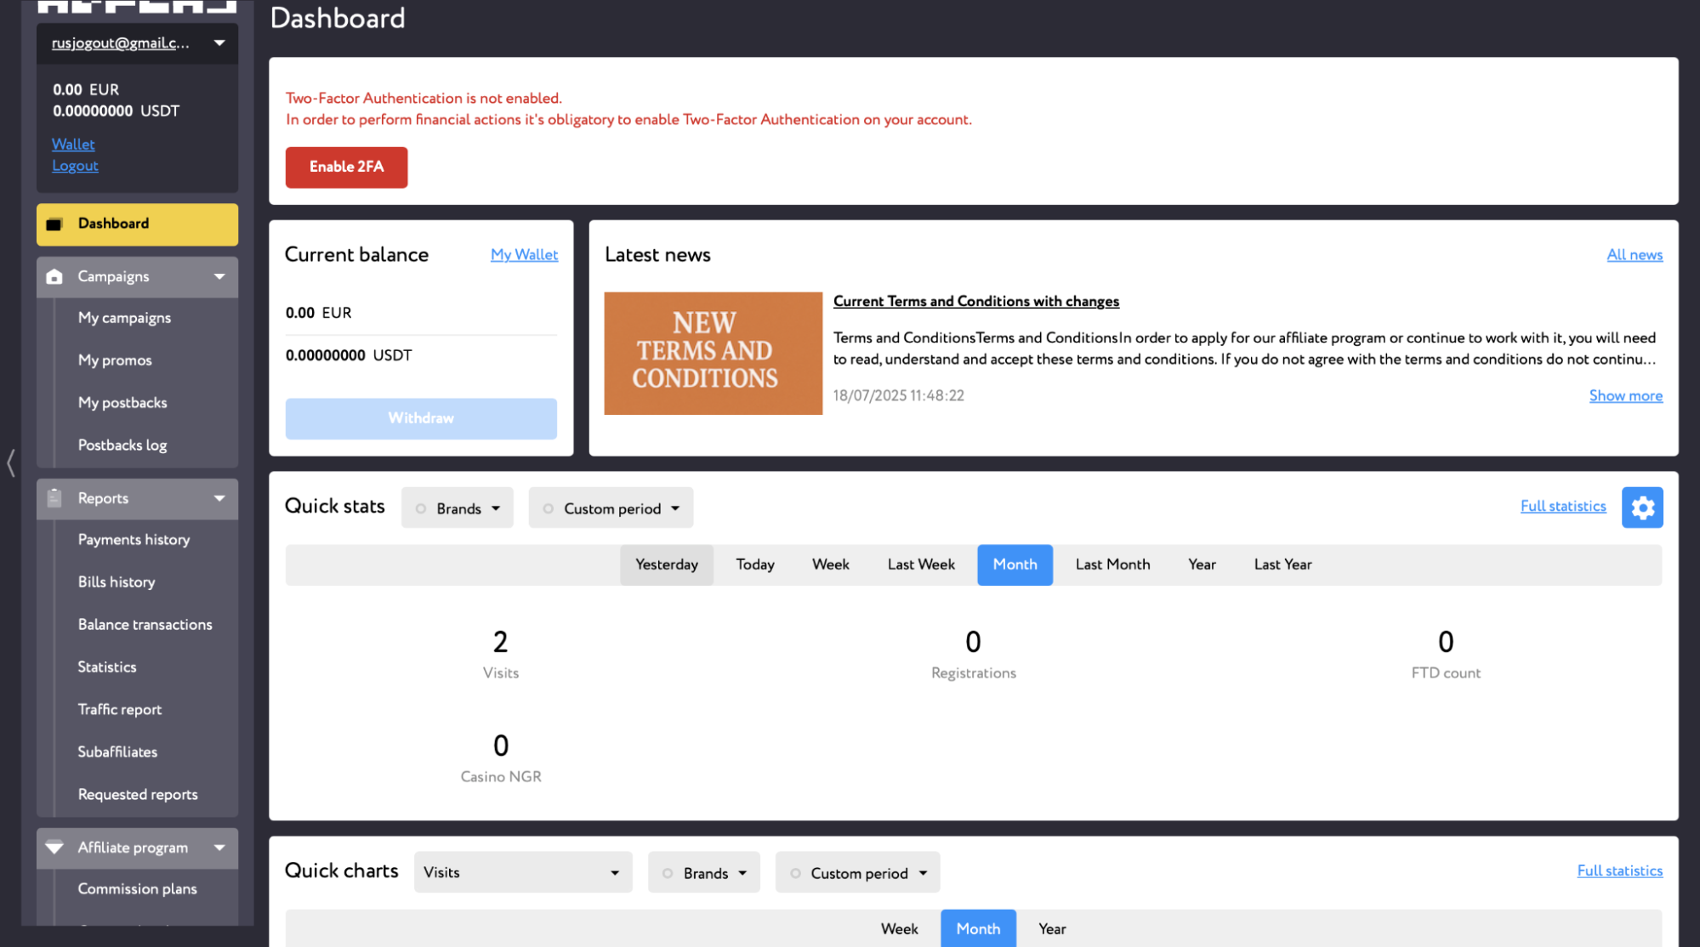Click the rusjogout account email
This screenshot has height=947, width=1700.
pos(120,43)
